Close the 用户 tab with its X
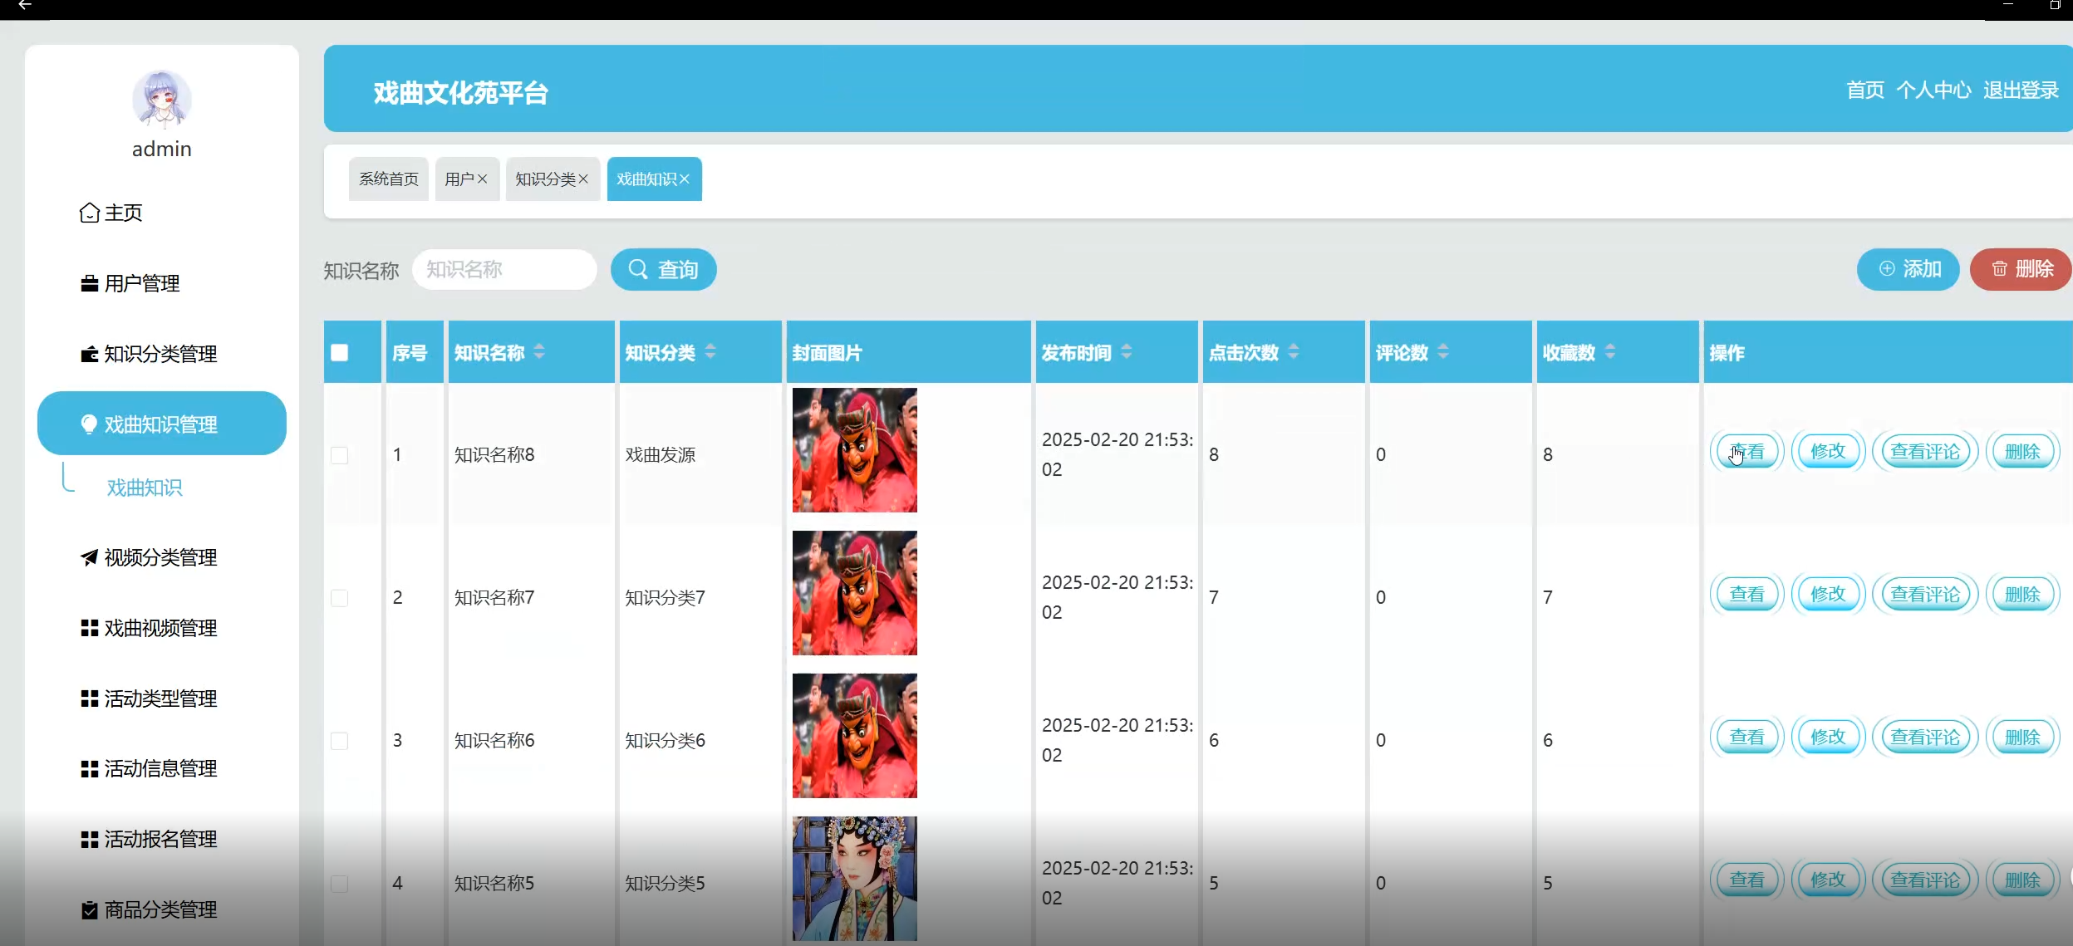 coord(483,179)
